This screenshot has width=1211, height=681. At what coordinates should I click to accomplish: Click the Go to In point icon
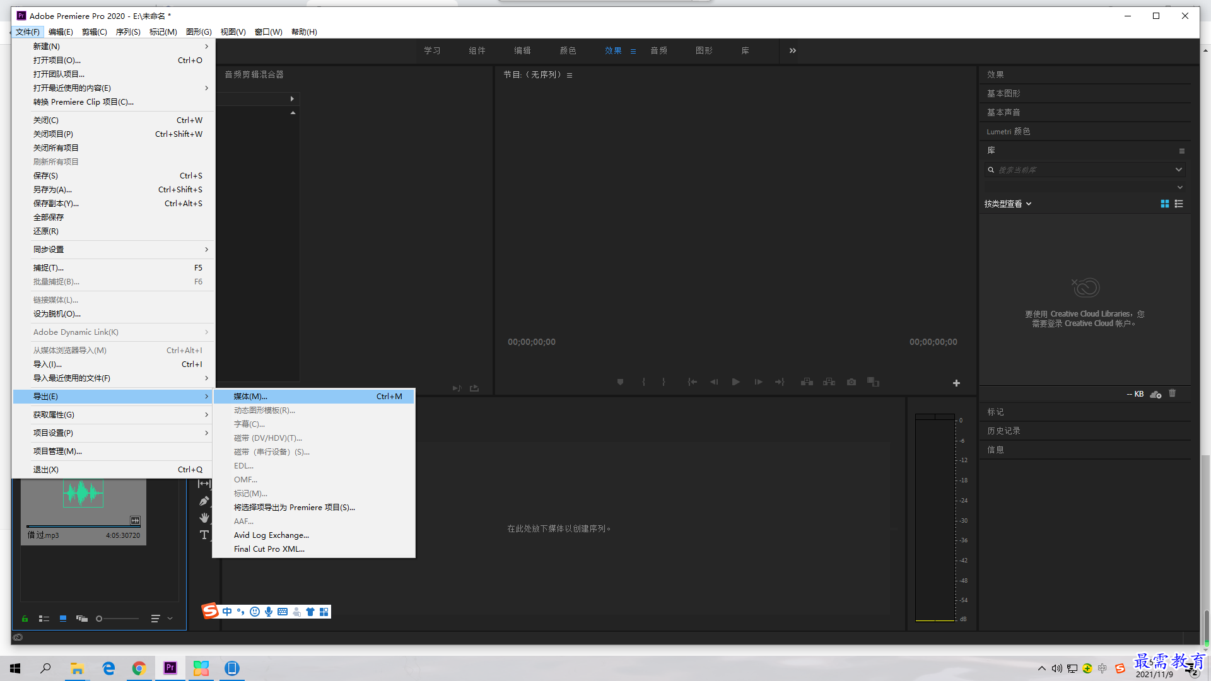tap(692, 382)
